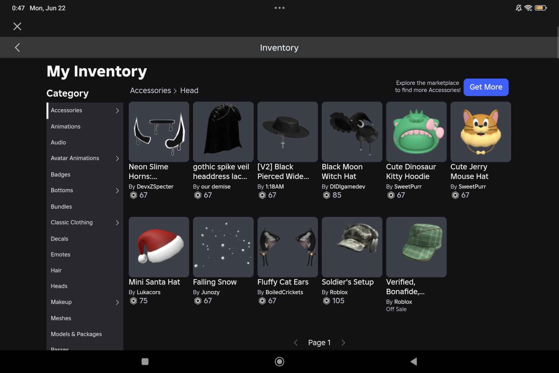Close the view with the X icon
559x373 pixels.
coord(17,26)
